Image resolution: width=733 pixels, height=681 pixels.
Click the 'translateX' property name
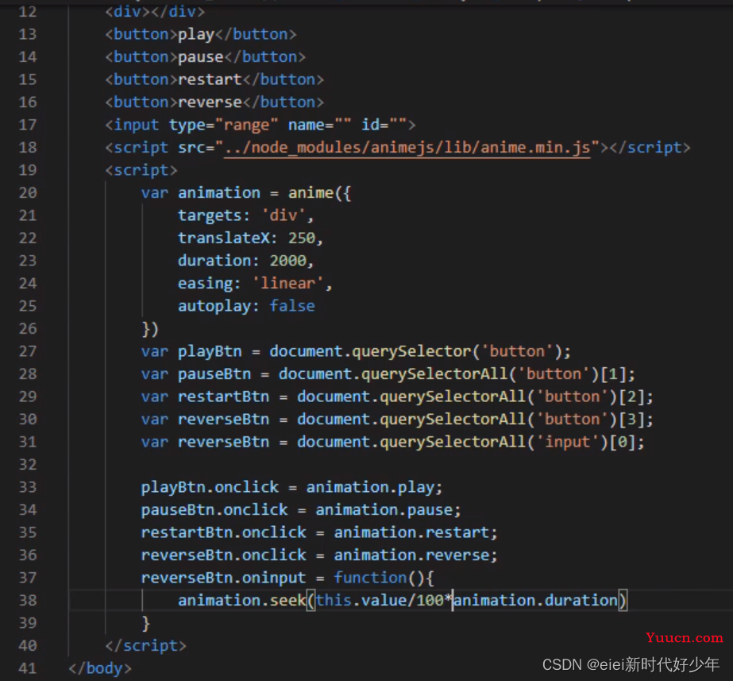click(x=223, y=238)
